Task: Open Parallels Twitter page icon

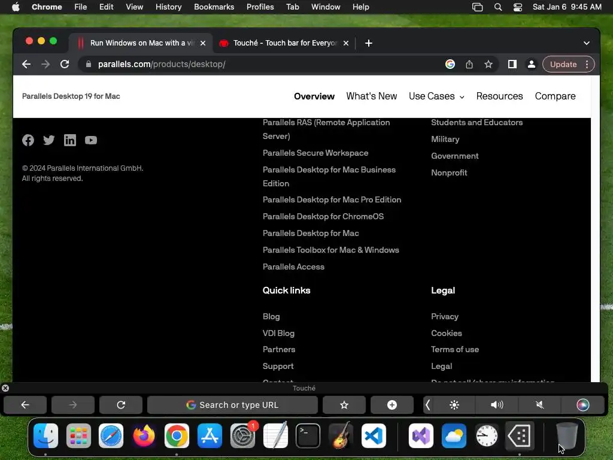Action: [49, 140]
